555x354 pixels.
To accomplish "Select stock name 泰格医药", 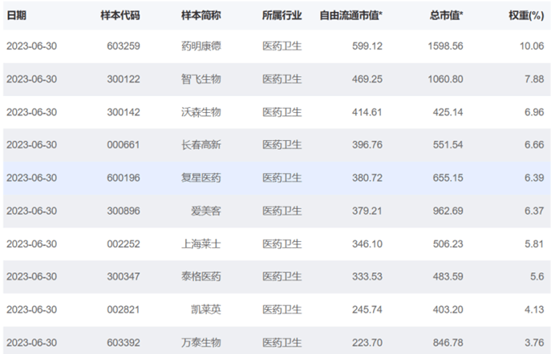I will click(x=201, y=276).
